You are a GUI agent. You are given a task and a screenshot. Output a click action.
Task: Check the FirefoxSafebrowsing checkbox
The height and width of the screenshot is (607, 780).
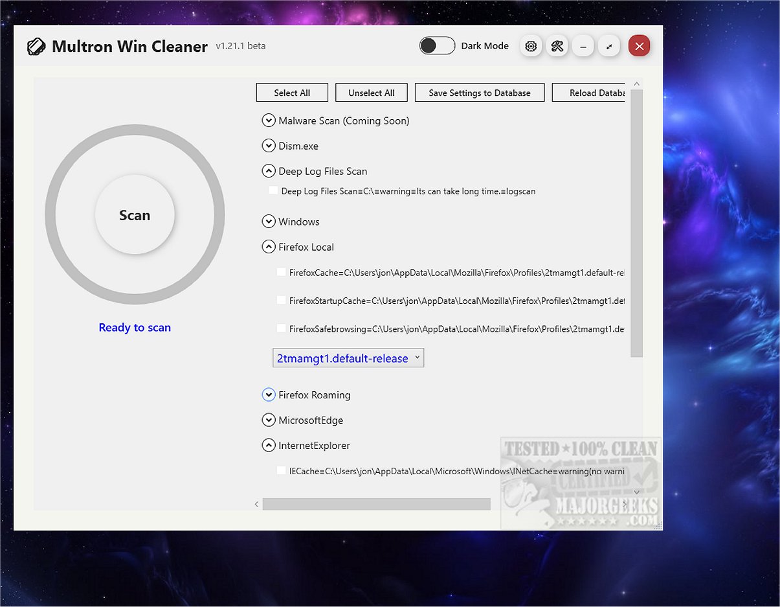(282, 328)
